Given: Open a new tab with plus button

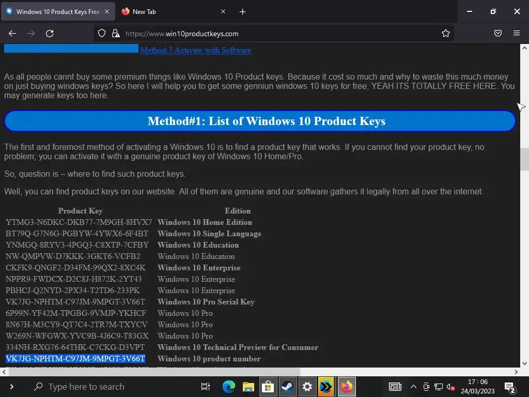Looking at the screenshot, I should click(243, 12).
